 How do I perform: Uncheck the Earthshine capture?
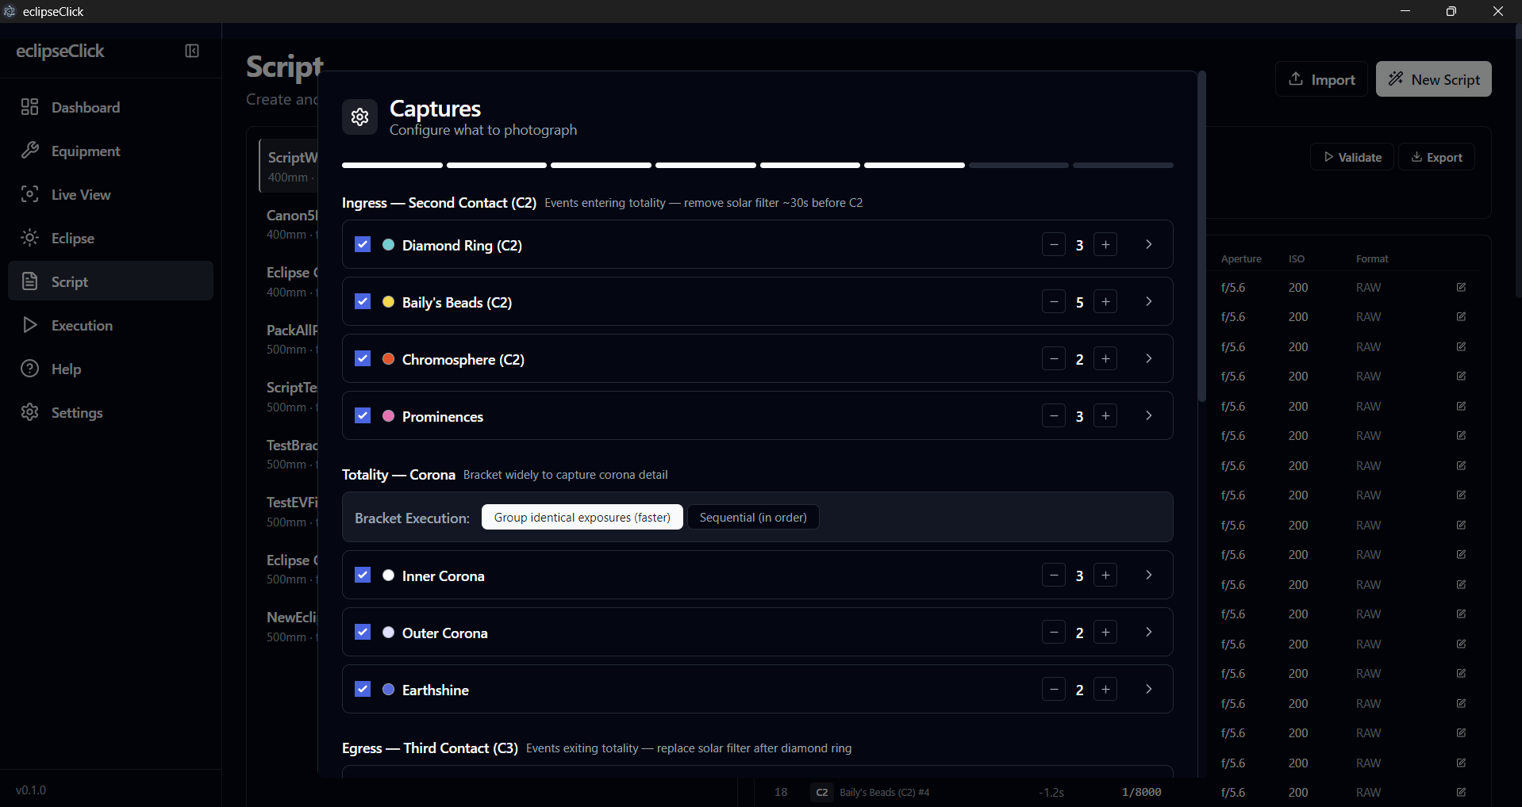click(362, 689)
